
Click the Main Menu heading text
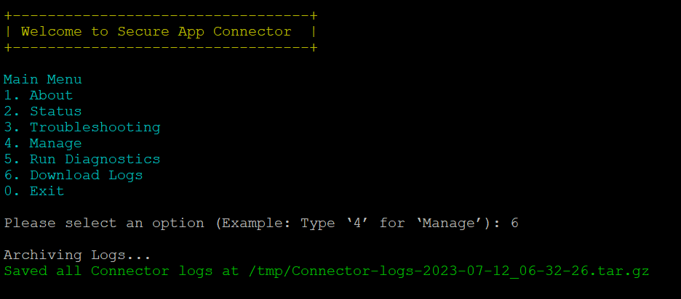point(42,79)
